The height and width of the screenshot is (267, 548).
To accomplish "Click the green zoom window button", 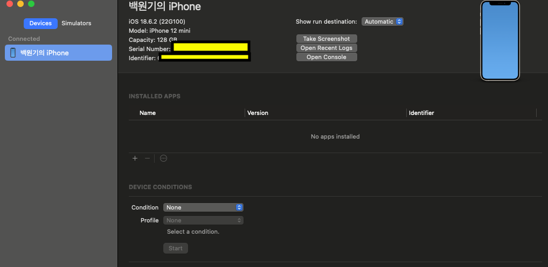I will pyautogui.click(x=31, y=4).
